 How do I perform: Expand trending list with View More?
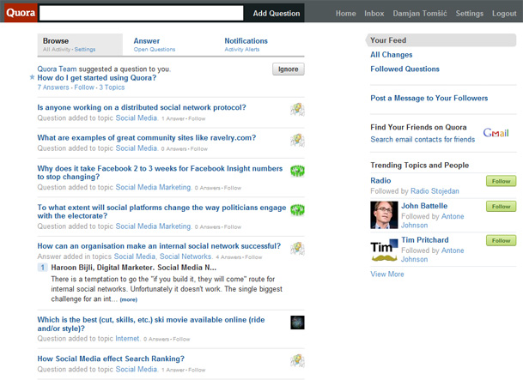pyautogui.click(x=386, y=274)
